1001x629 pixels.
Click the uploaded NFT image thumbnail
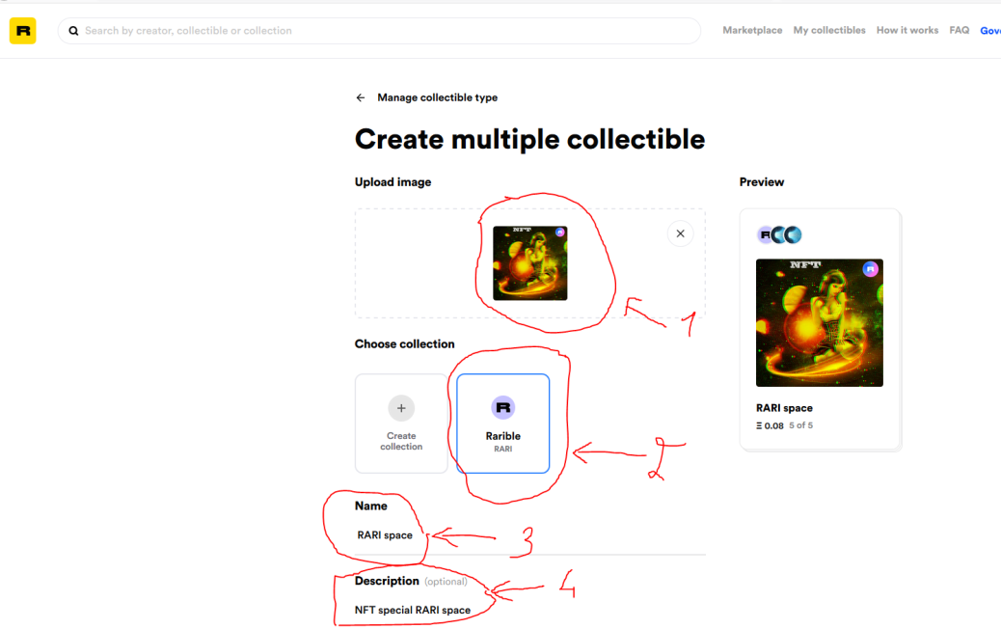(529, 263)
